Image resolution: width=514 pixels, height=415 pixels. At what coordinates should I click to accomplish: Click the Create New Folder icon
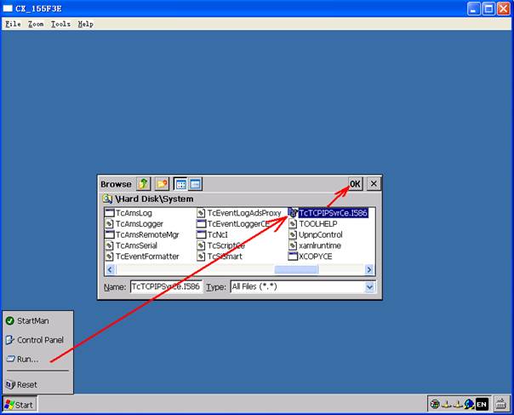[162, 183]
